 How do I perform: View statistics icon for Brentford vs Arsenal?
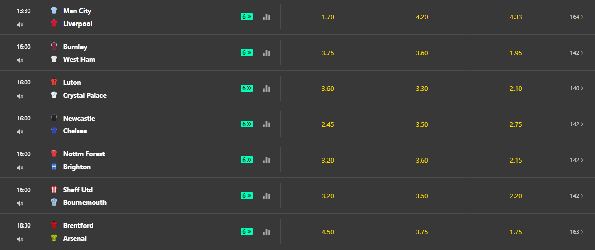[x=266, y=232]
